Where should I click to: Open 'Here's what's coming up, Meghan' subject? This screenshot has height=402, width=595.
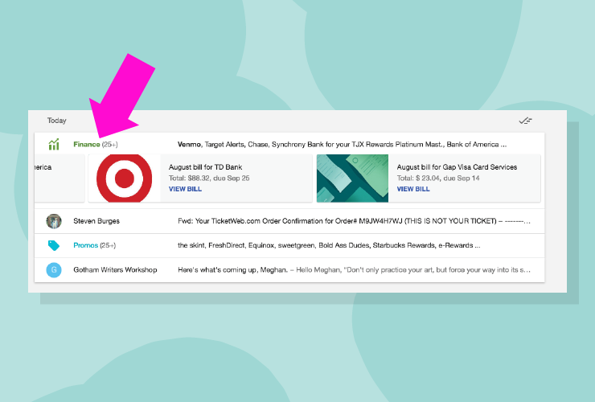pyautogui.click(x=232, y=270)
